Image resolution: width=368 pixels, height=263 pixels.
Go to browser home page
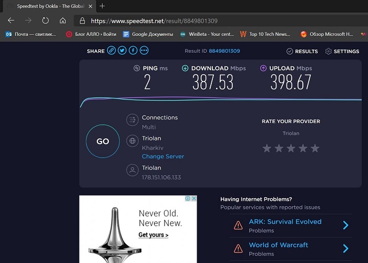pyautogui.click(x=63, y=21)
